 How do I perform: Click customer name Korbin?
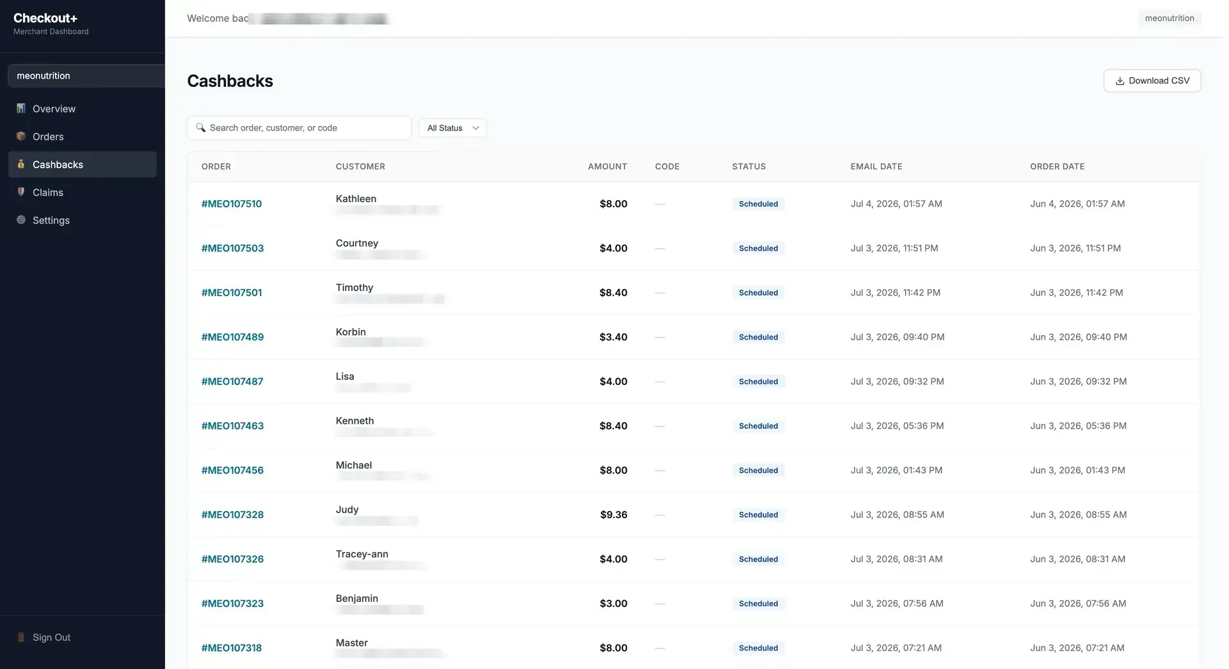click(351, 332)
